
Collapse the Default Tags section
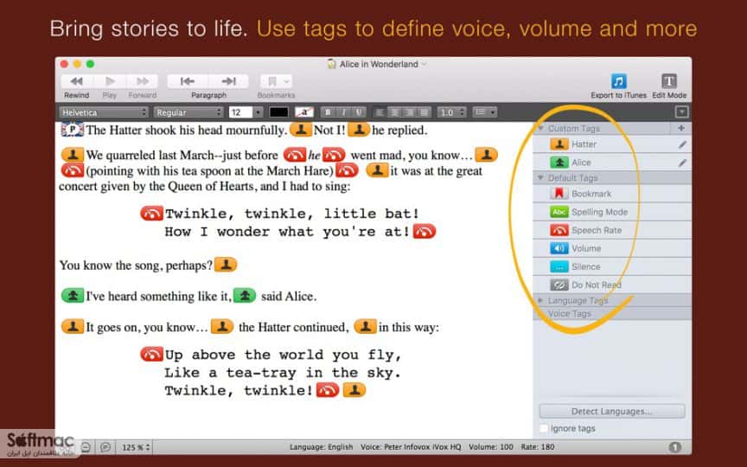coord(540,178)
